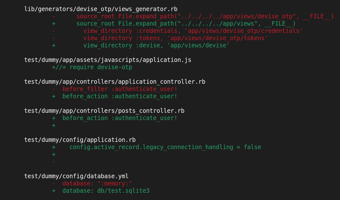Select before_action line under application_controller.rb
Viewport: 340px width, 200px height.
click(x=115, y=96)
